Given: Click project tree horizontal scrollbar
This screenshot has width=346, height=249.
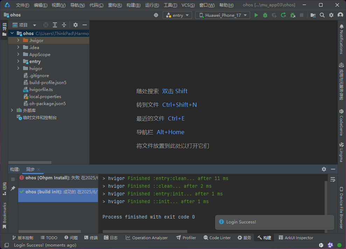Looking at the screenshot, I should 30,162.
